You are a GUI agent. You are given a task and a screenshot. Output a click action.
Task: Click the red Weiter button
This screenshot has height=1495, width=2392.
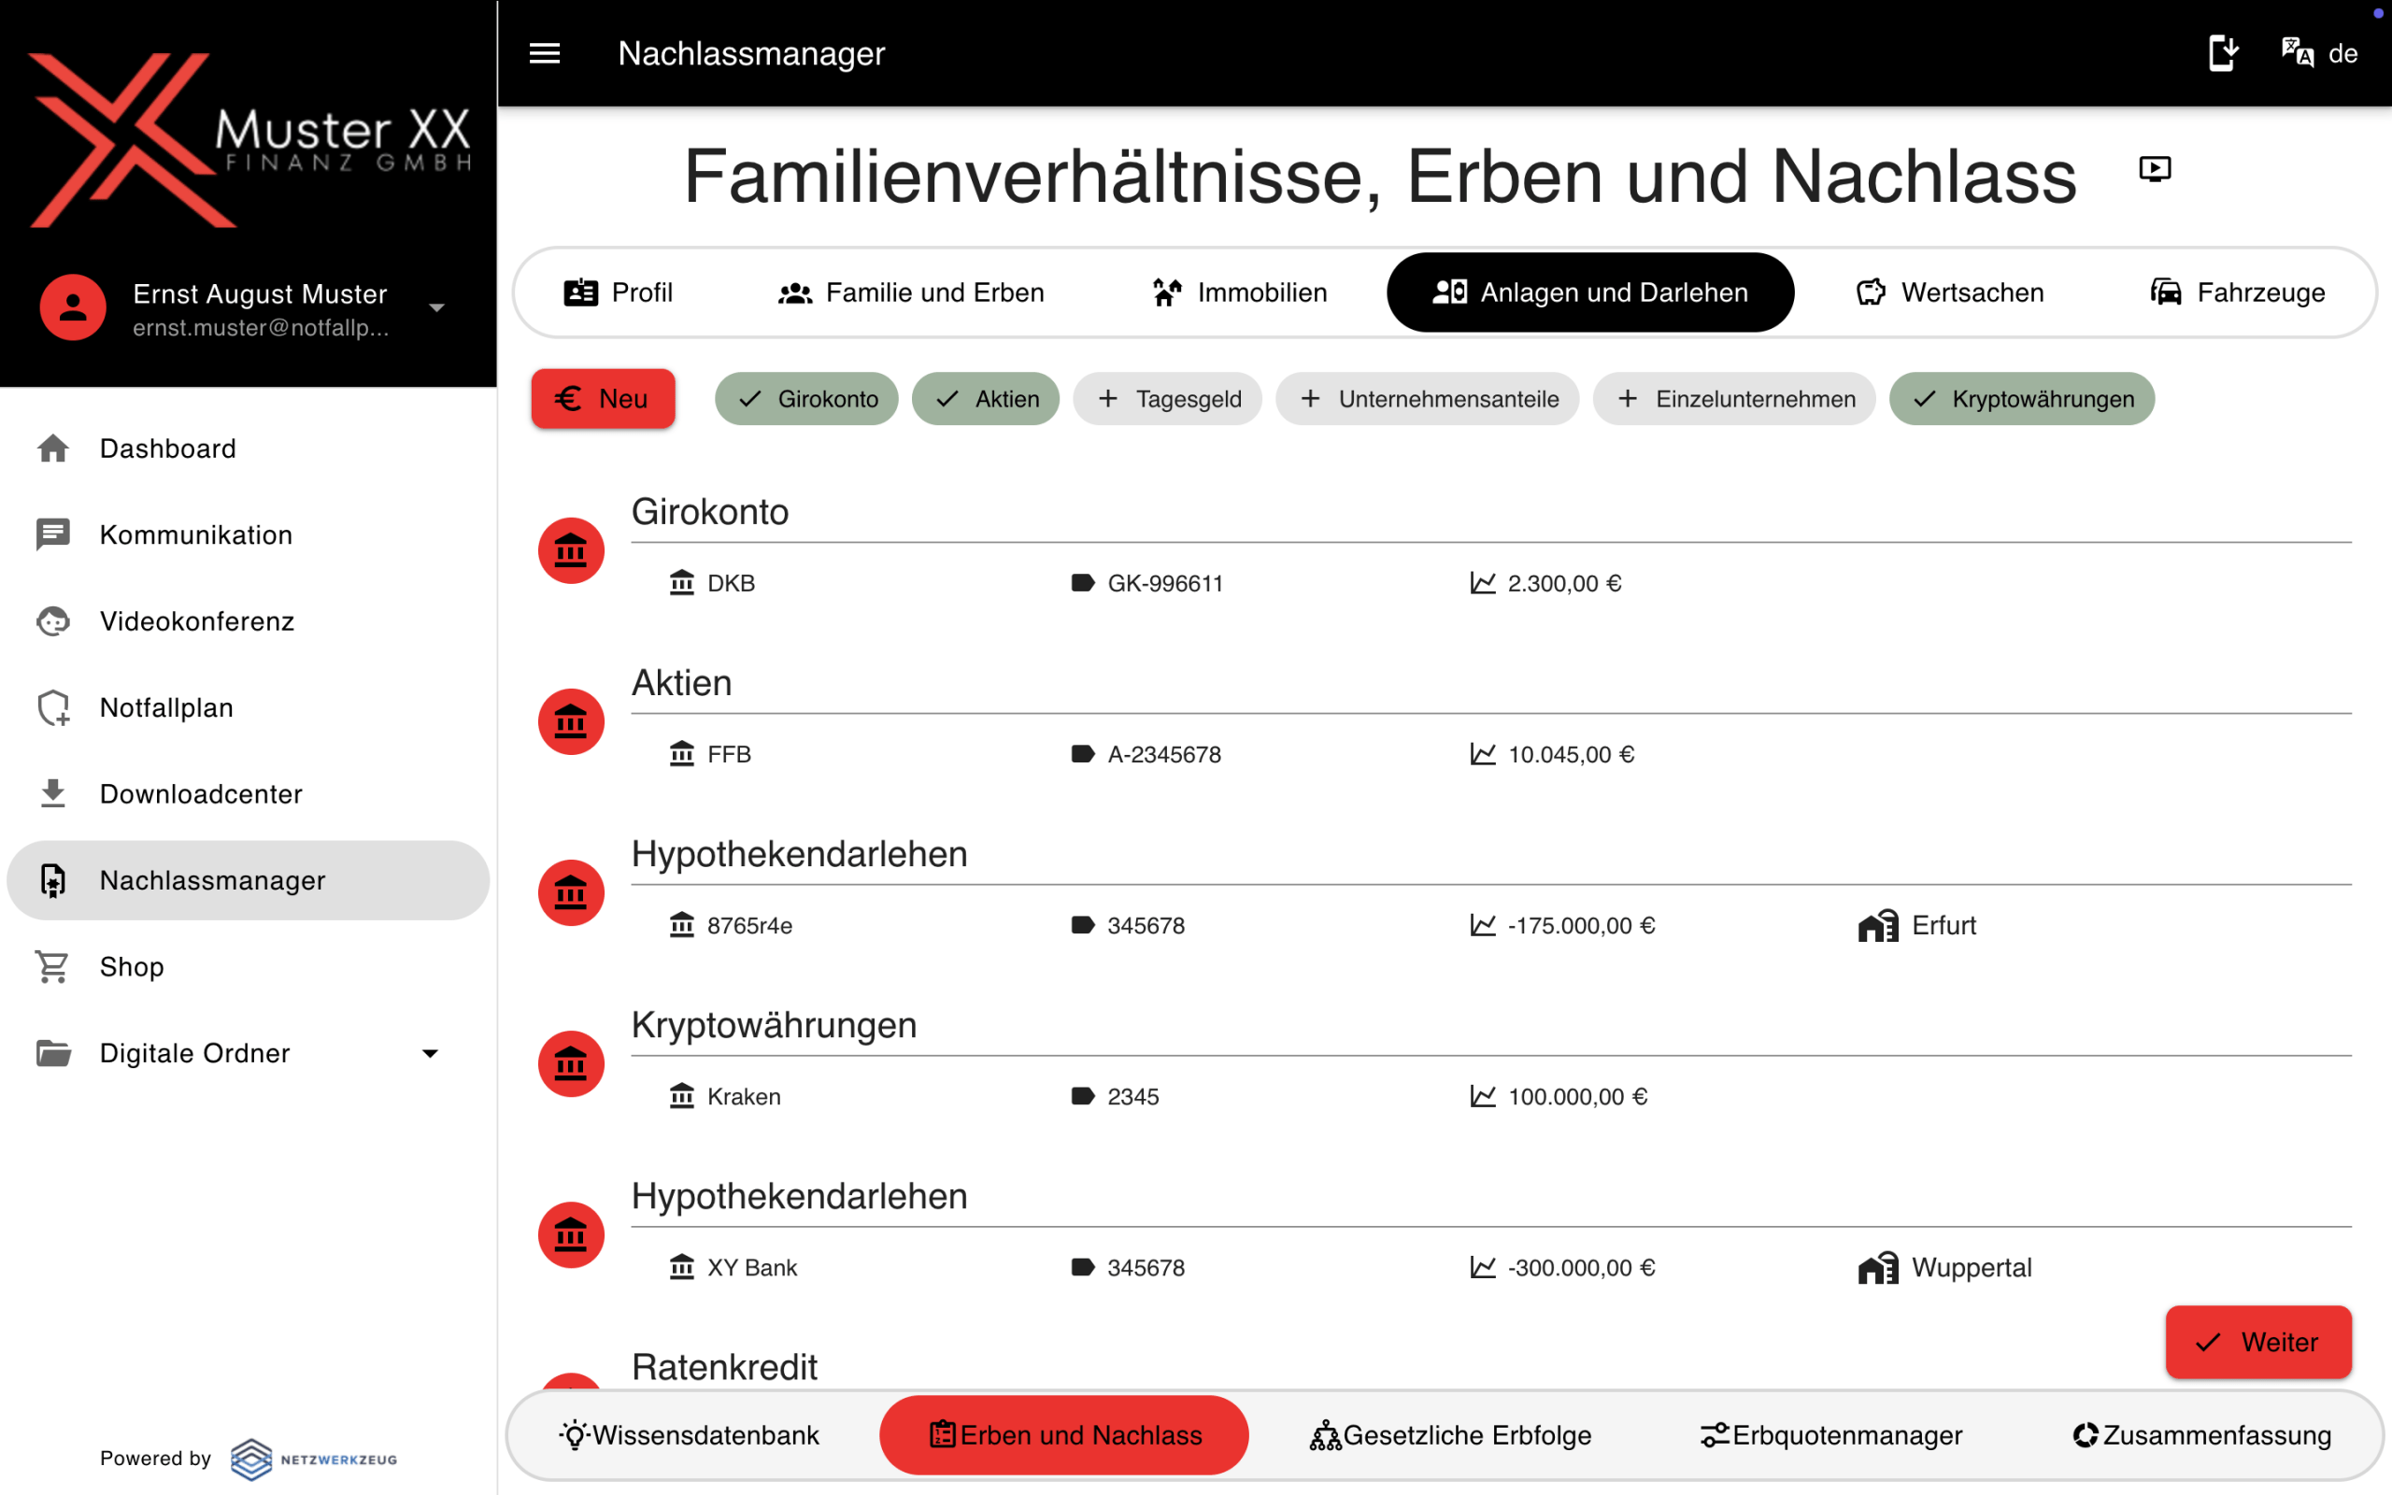pos(2257,1342)
